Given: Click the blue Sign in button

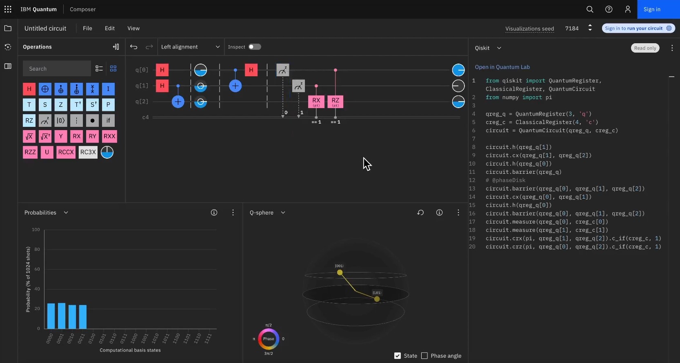Looking at the screenshot, I should [x=658, y=9].
